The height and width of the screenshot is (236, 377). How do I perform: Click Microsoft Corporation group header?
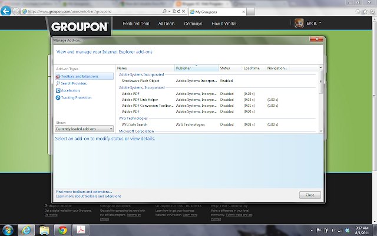pos(136,131)
